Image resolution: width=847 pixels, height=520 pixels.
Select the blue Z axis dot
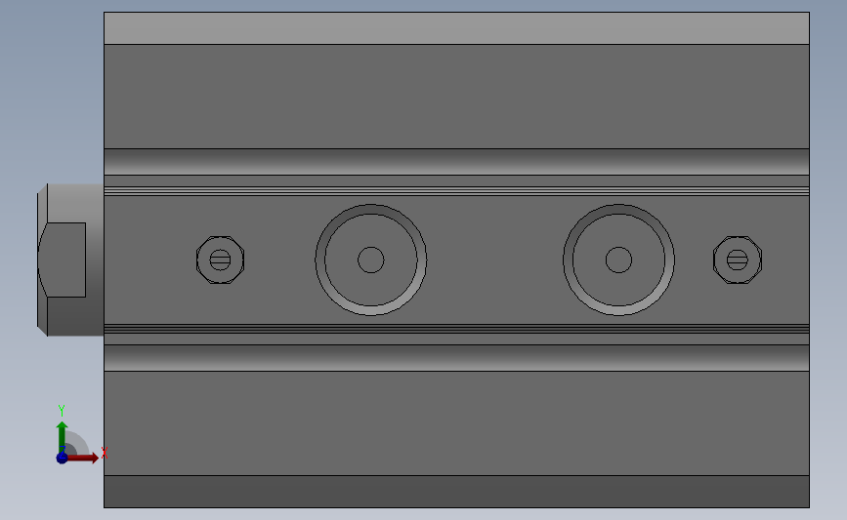(x=62, y=458)
